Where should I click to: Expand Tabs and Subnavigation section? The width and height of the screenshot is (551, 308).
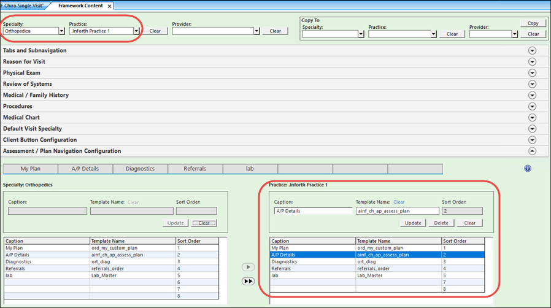pos(533,50)
